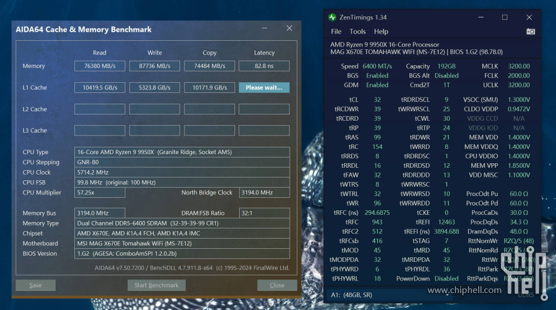The image size is (556, 310).
Task: Click the FCLK 2000.00 value
Action: [519, 76]
